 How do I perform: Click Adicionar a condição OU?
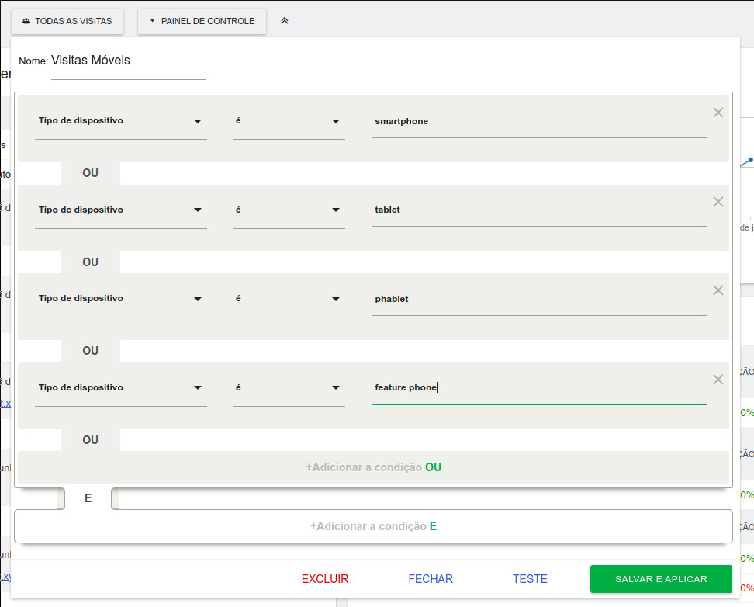pyautogui.click(x=373, y=467)
